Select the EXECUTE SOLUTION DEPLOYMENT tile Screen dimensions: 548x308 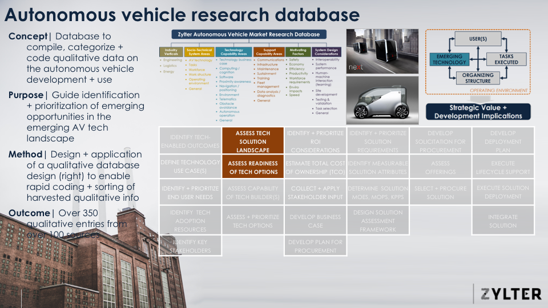click(x=503, y=192)
